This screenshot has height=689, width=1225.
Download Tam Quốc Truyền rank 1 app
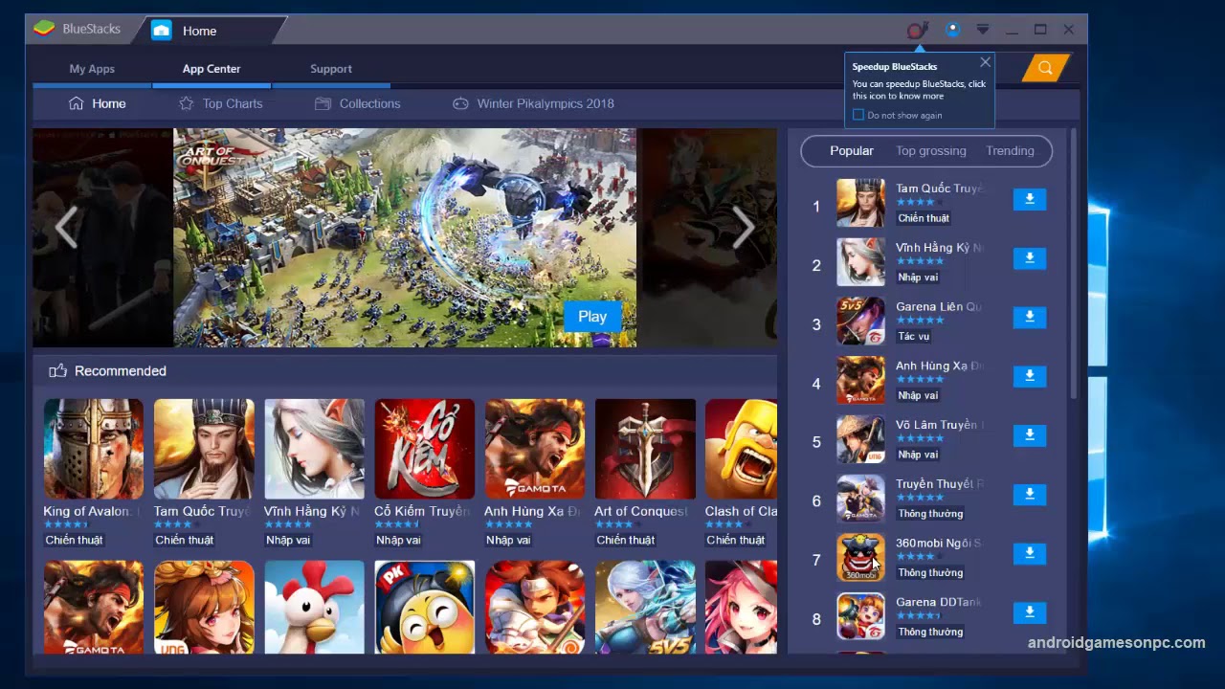click(x=1030, y=199)
